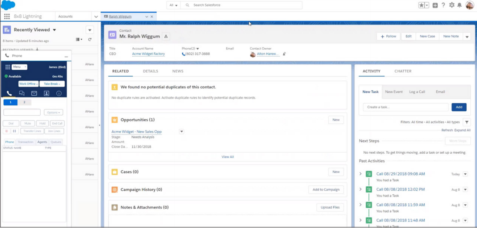Click the Campaign History target icon

coord(114,189)
